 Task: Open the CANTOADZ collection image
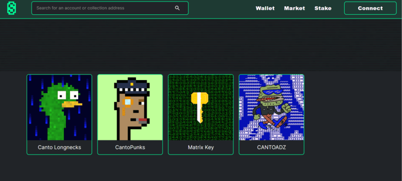(x=272, y=108)
